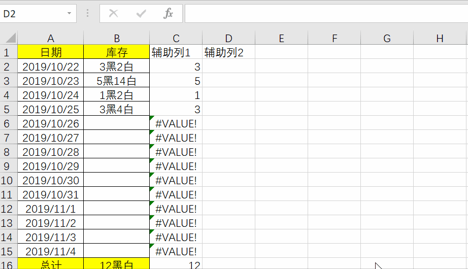468x269 pixels.
Task: Select column G header
Action: point(387,38)
